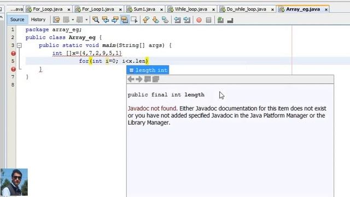The height and width of the screenshot is (197, 350).
Task: Close the Array_eg.java tab
Action: (x=326, y=10)
